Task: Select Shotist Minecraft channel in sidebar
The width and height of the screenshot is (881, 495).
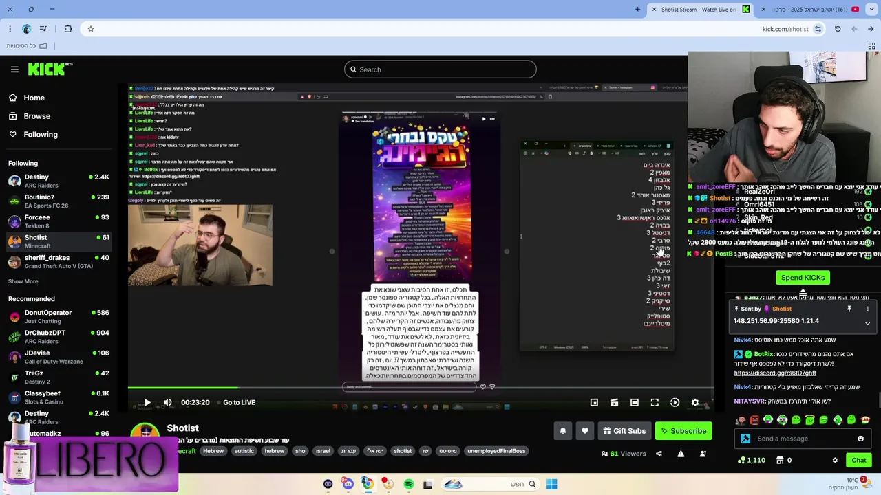Action: [x=59, y=241]
